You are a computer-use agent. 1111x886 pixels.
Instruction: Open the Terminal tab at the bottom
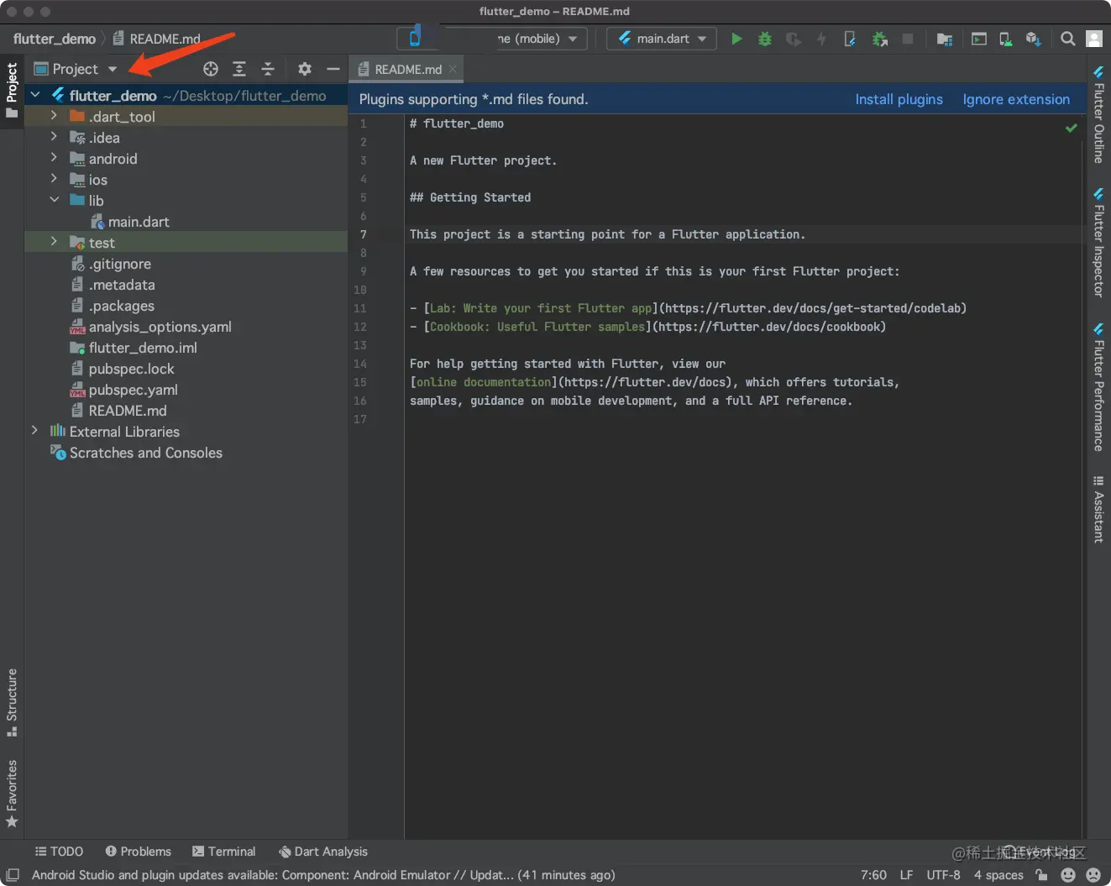pyautogui.click(x=223, y=852)
